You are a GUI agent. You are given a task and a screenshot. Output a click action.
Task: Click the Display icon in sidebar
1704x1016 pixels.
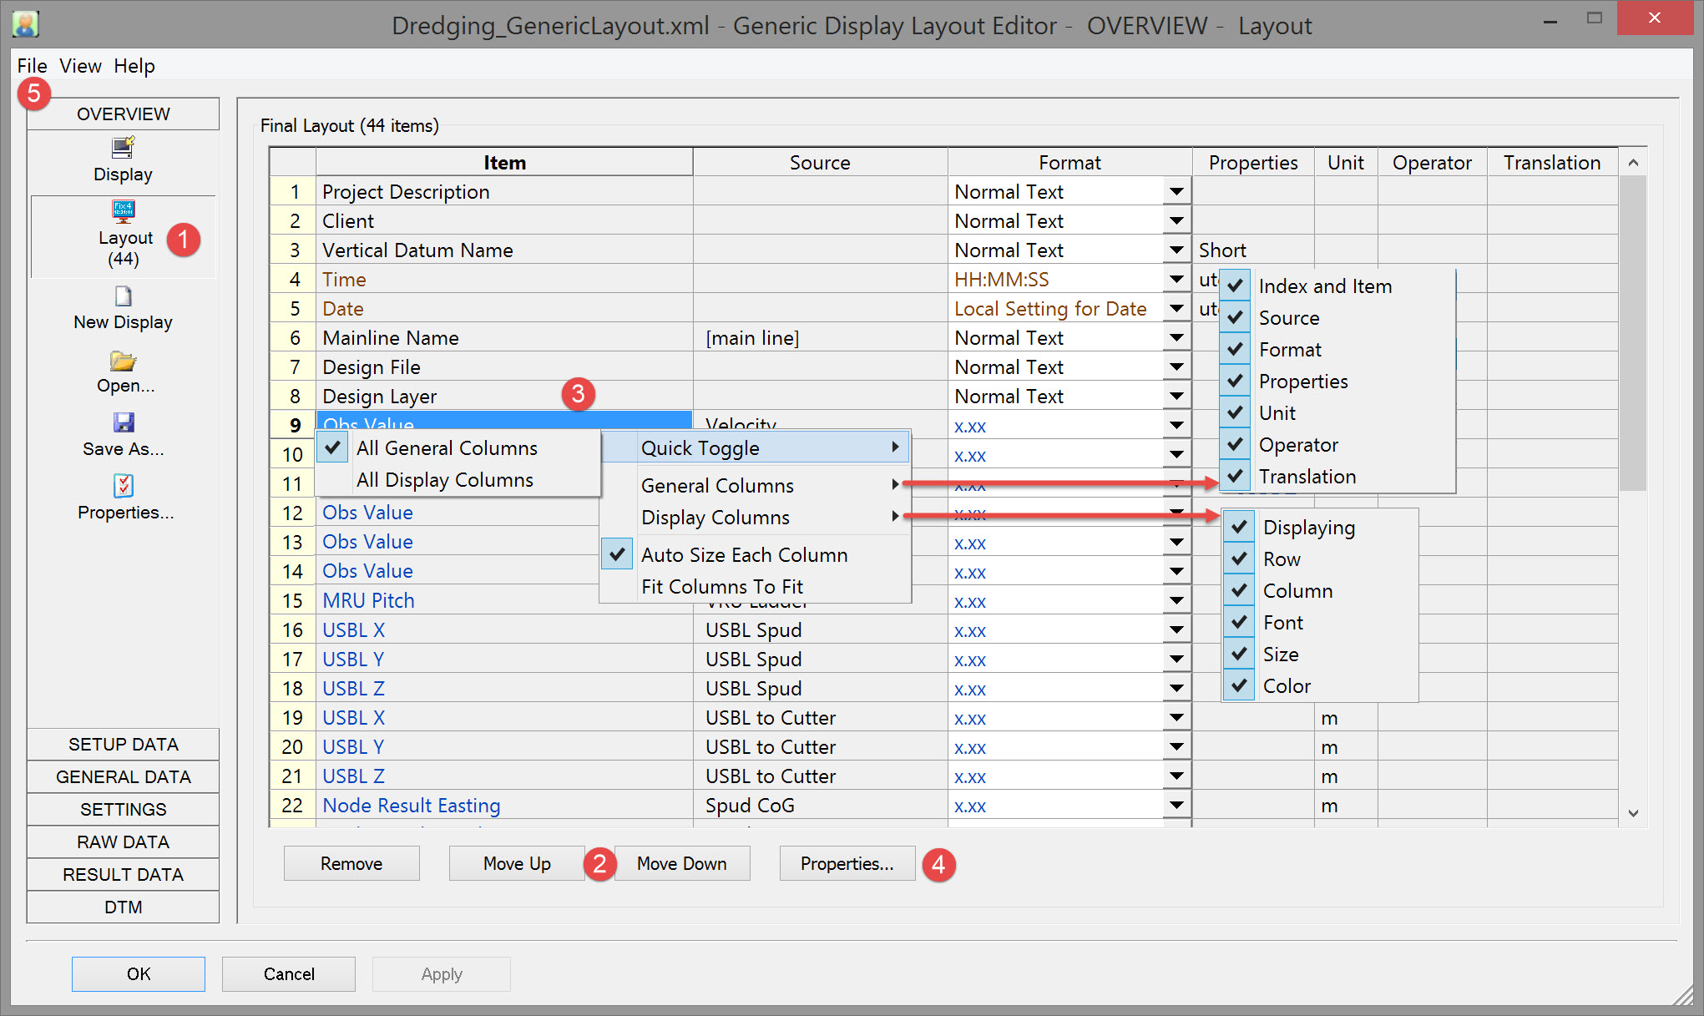pos(123,149)
